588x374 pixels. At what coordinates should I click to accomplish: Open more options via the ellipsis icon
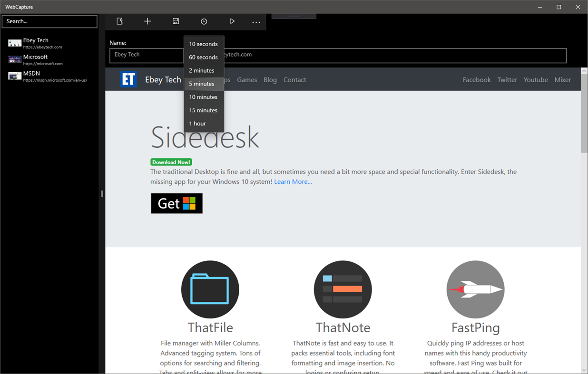click(256, 21)
